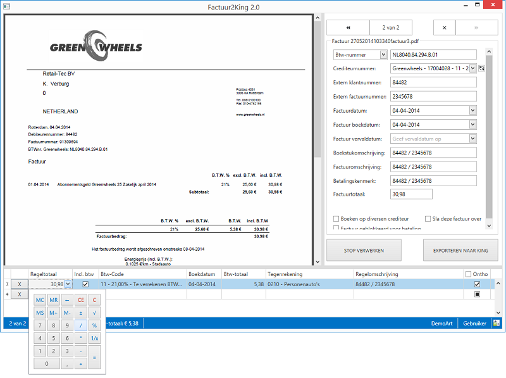Click EXPORTEREN NAAR KING
506x378 pixels.
[460, 250]
